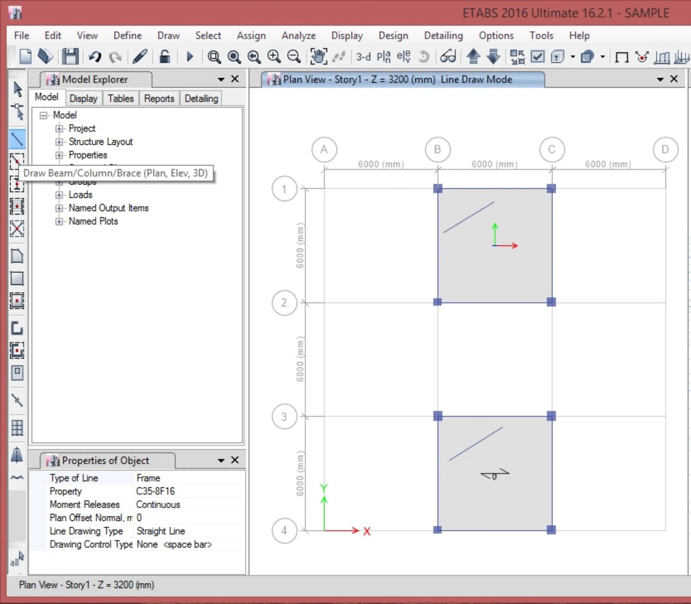691x604 pixels.
Task: Toggle the Draw Beam/Column/Brace line tool
Action: point(17,139)
